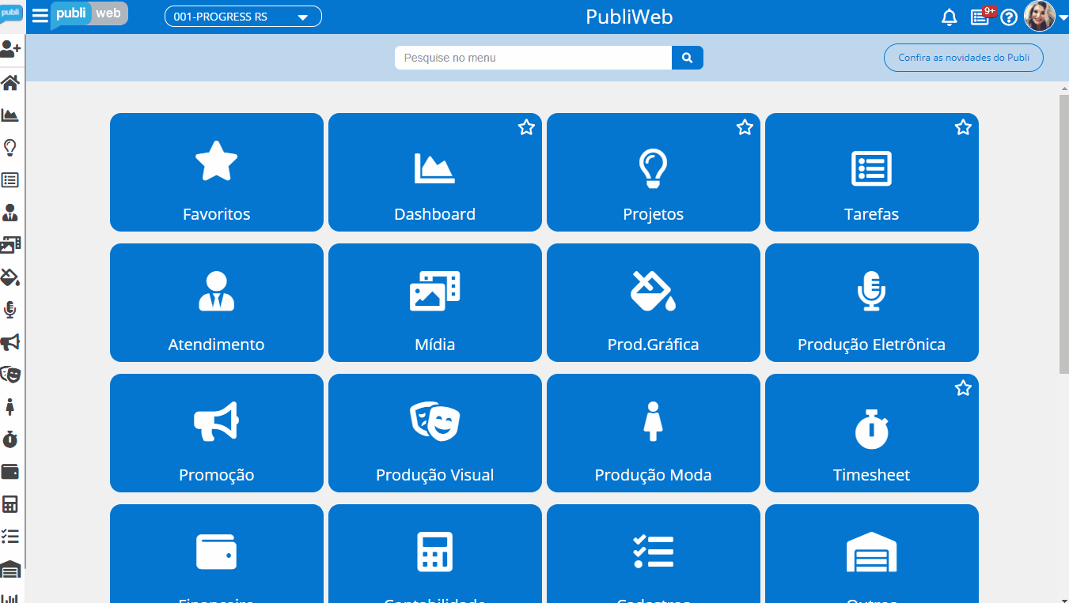Open the Produção Visual tile
This screenshot has width=1069, height=603.
(x=435, y=433)
